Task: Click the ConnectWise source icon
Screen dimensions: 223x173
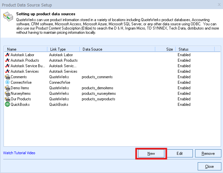Action: pos(8,82)
